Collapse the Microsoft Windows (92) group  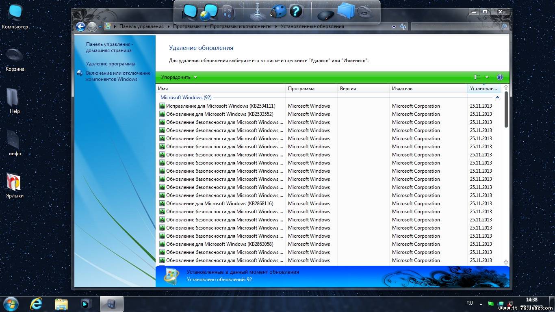[x=497, y=97]
